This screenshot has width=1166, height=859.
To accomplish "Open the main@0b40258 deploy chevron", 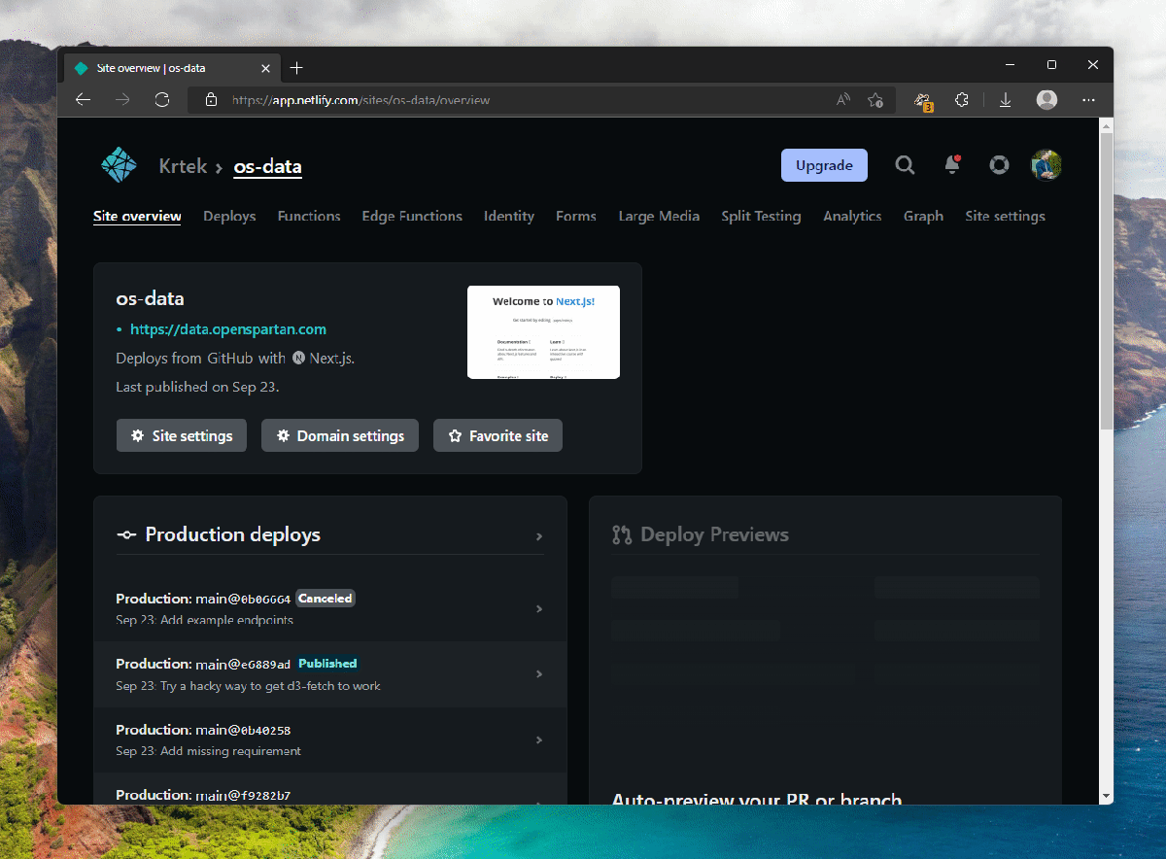I will 539,740.
